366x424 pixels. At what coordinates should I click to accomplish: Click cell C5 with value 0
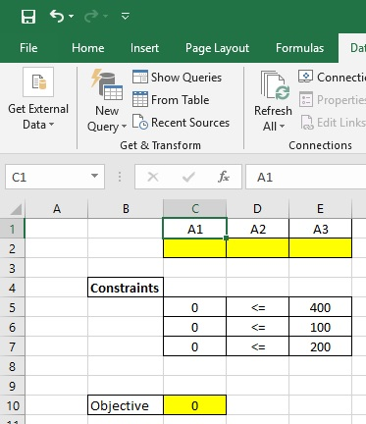pos(195,307)
